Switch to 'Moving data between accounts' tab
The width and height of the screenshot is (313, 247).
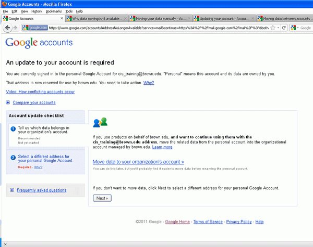(x=285, y=19)
